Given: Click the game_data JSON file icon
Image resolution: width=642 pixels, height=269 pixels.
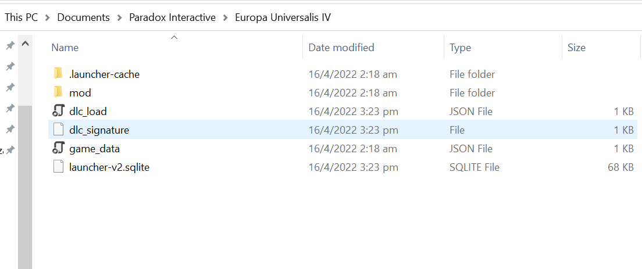Looking at the screenshot, I should pyautogui.click(x=59, y=148).
